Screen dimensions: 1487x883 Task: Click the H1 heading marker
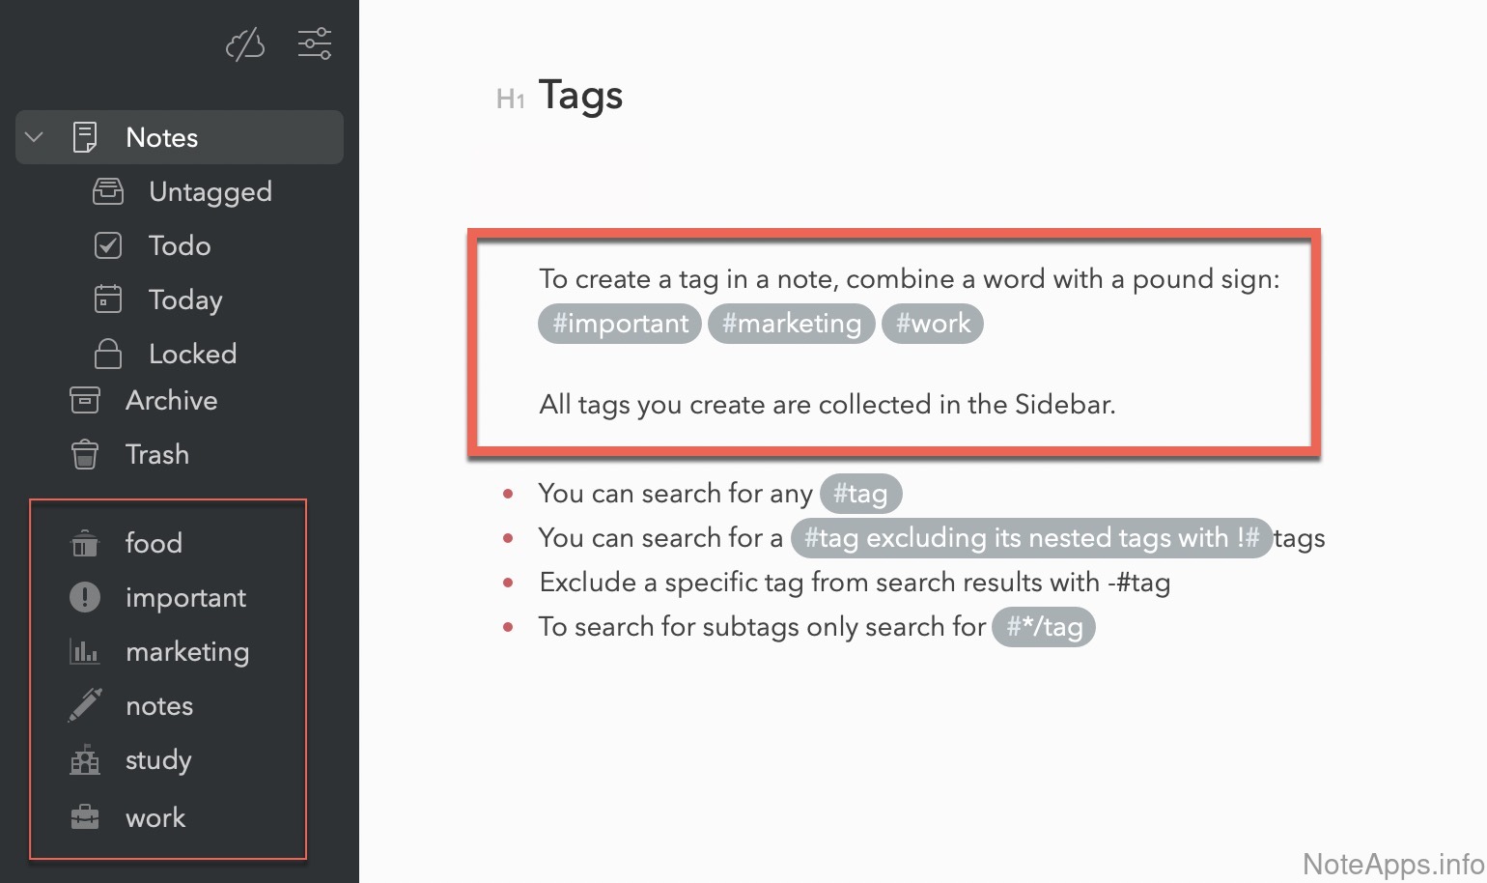point(510,99)
